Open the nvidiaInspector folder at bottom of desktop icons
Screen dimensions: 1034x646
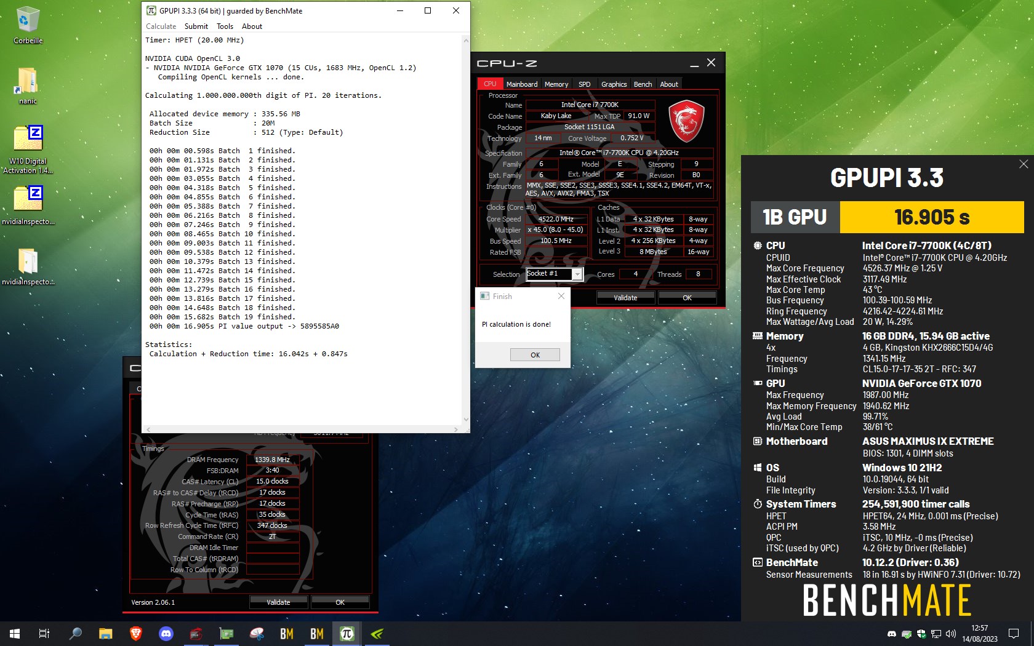click(x=28, y=266)
